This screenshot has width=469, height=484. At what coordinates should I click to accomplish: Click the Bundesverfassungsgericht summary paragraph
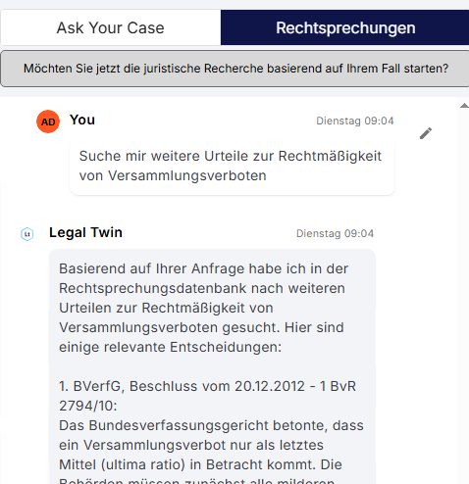click(x=211, y=452)
